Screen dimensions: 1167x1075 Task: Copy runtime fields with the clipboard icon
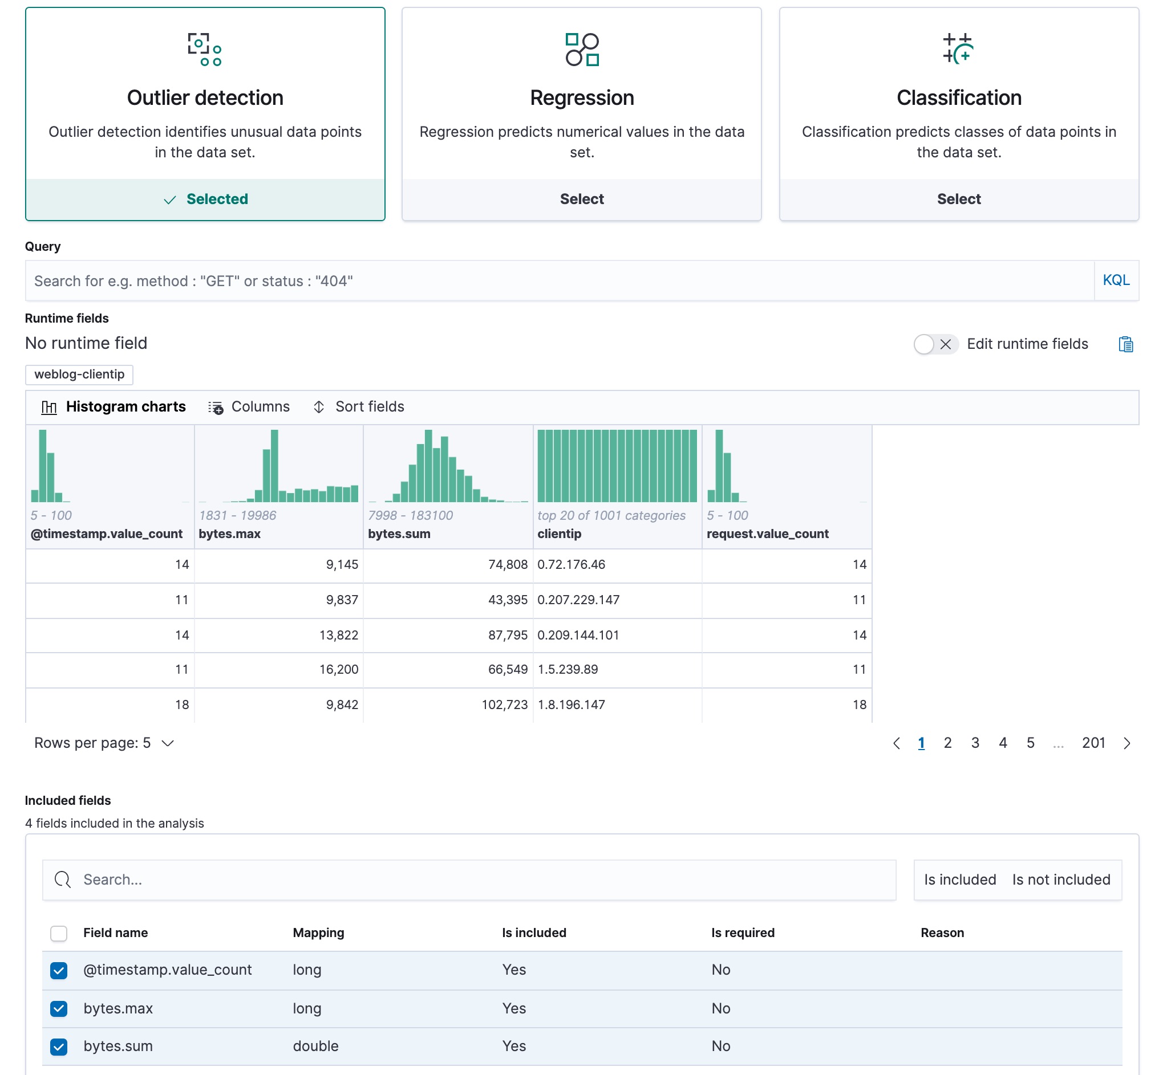(x=1127, y=344)
